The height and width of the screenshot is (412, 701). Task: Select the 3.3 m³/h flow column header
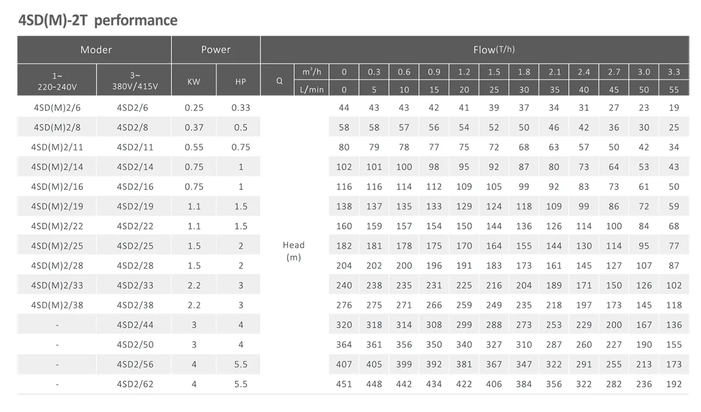click(674, 72)
